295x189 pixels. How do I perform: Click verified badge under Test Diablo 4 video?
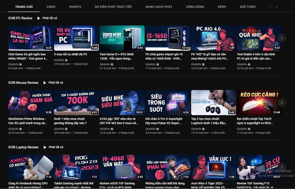pos(249,64)
